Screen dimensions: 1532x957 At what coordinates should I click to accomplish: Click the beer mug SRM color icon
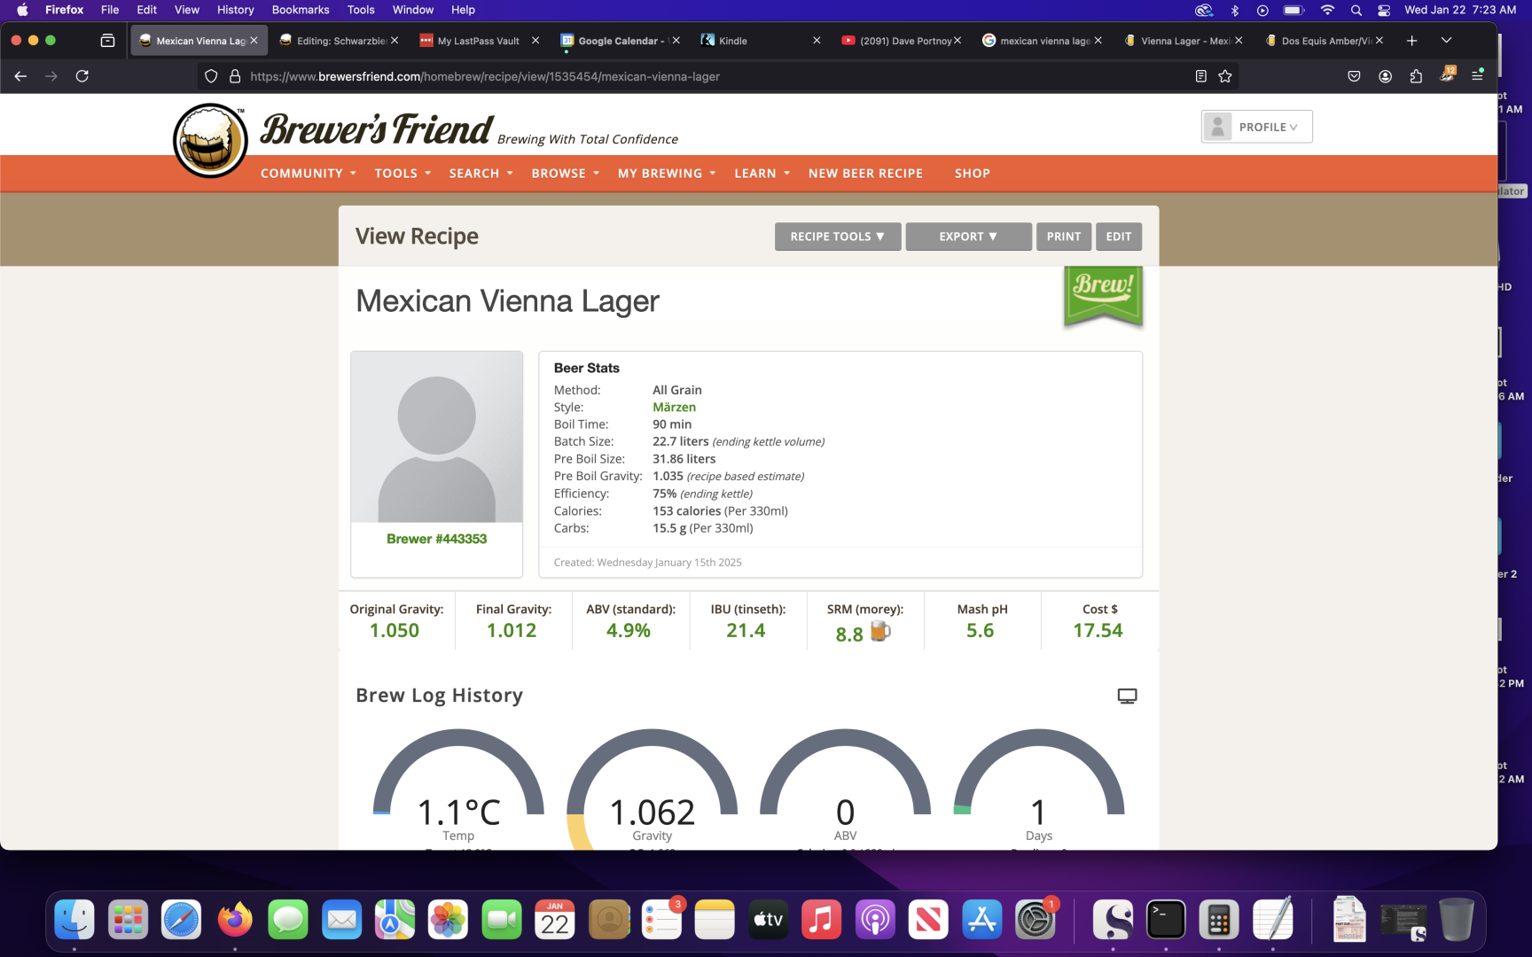880,632
